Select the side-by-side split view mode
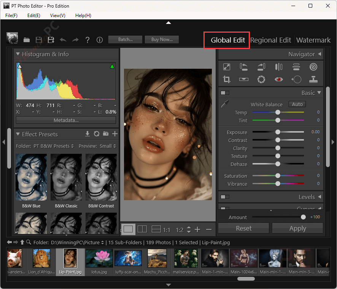337x289 pixels. pos(142,229)
